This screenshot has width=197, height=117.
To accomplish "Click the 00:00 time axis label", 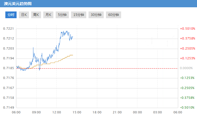I will [x=137, y=112].
